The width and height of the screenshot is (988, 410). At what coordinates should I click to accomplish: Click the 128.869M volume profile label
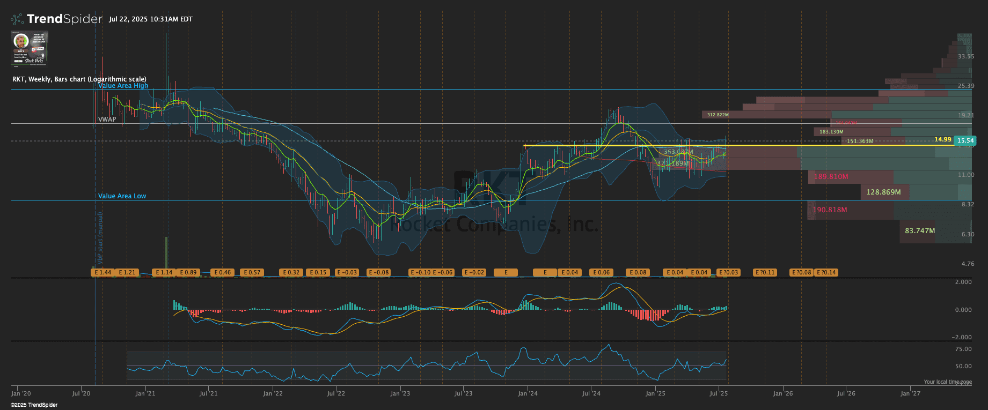click(883, 192)
